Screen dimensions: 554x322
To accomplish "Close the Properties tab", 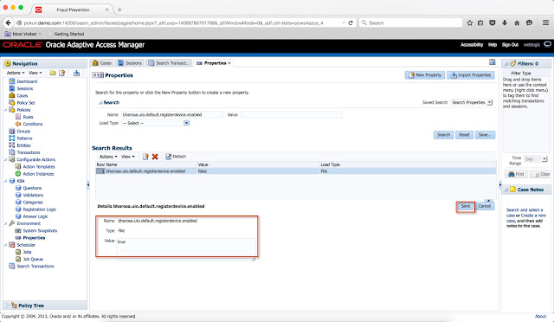I will [x=229, y=63].
